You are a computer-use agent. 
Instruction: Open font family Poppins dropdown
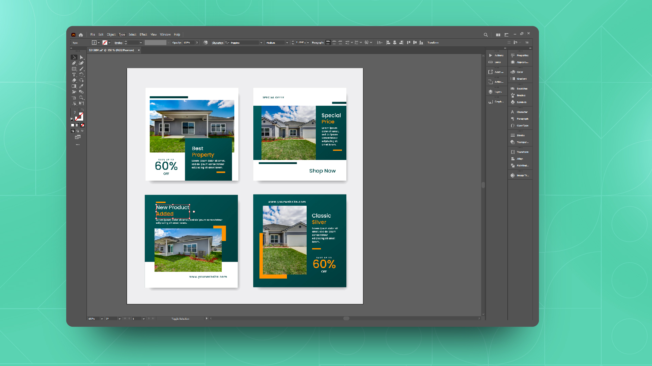pos(261,43)
